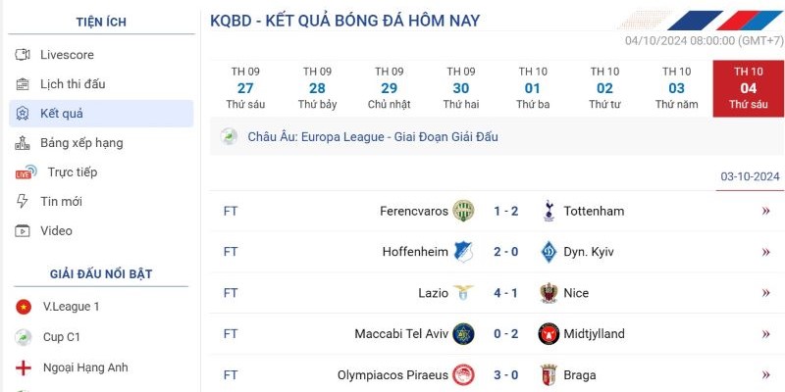
Task: Switch to the 01 Thứ ba date tab
Action: click(x=533, y=88)
